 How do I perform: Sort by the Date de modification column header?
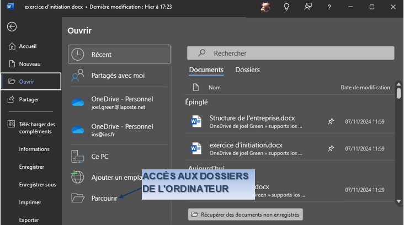click(365, 87)
